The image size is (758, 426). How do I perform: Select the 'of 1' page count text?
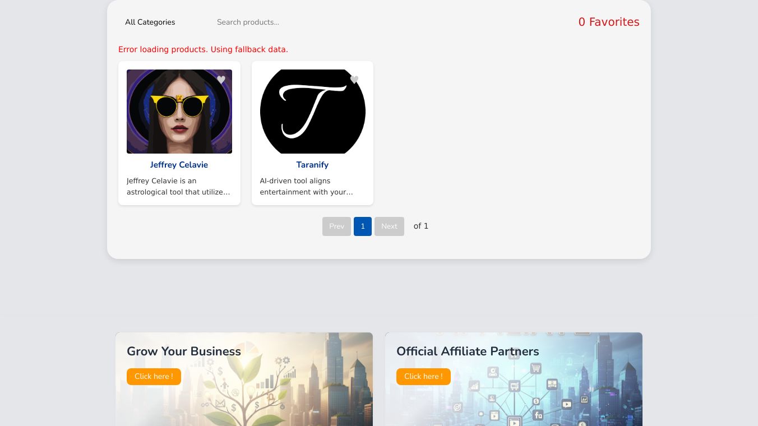pos(421,226)
